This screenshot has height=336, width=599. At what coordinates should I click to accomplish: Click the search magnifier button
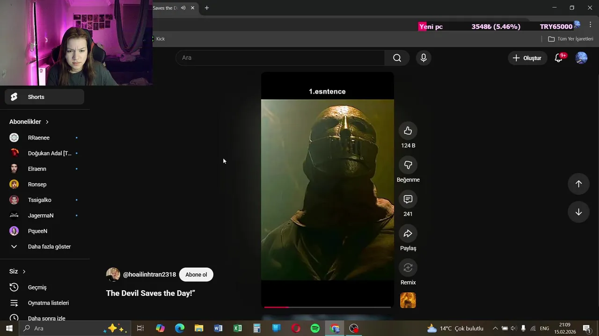point(397,58)
